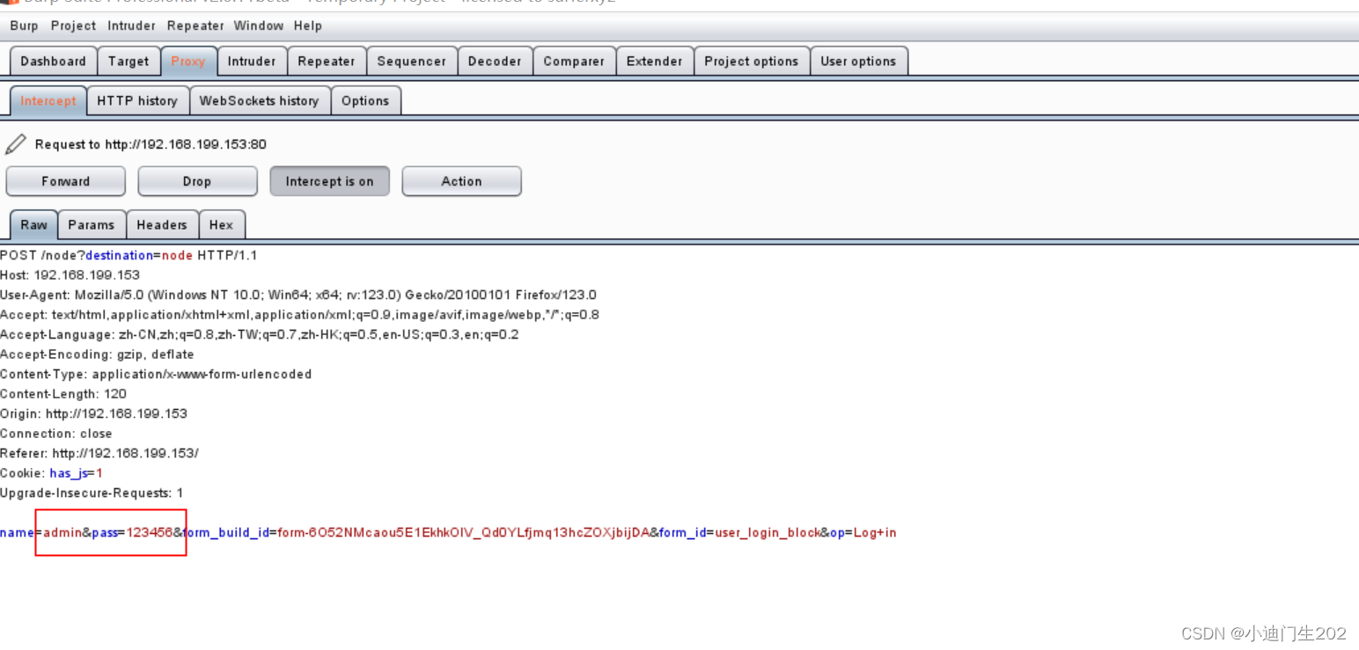Open the Extender tab

coord(655,62)
